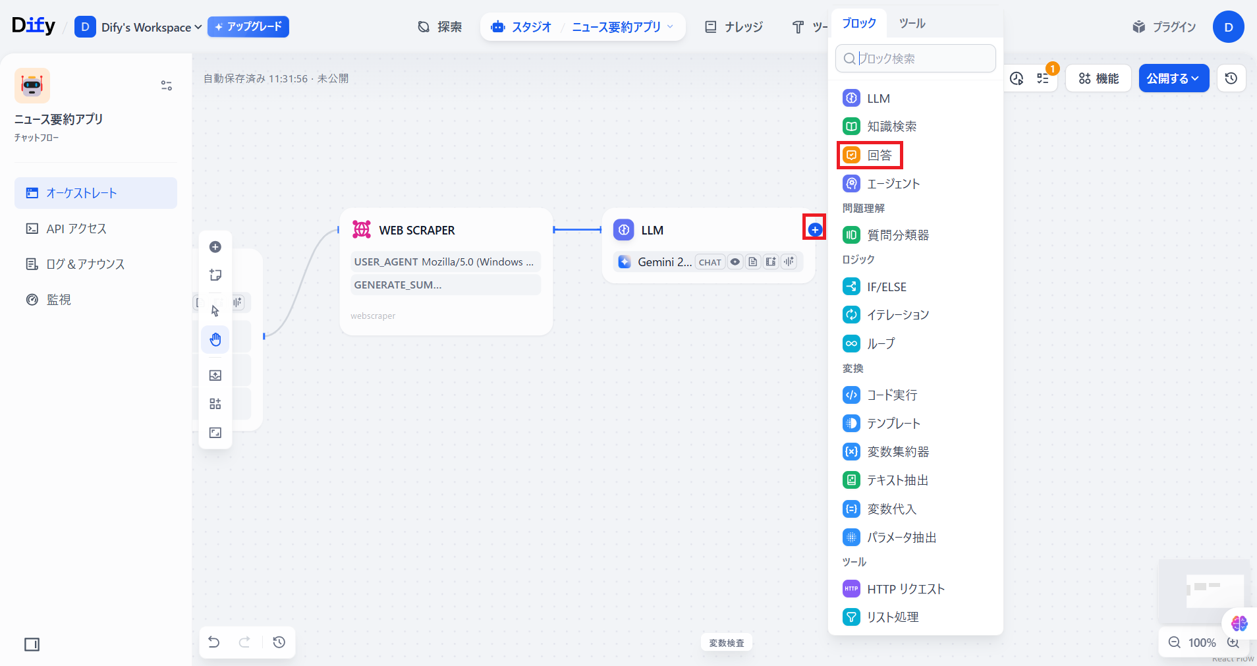Choose the IF/ELSE logic block
The image size is (1257, 666).
886,287
